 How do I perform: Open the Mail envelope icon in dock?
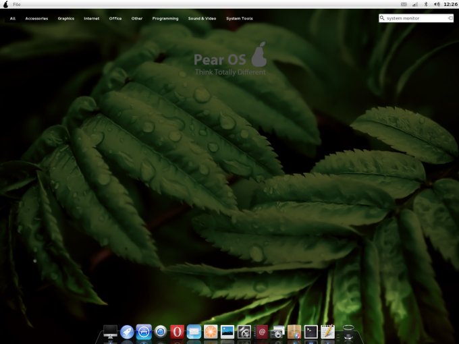coord(194,332)
